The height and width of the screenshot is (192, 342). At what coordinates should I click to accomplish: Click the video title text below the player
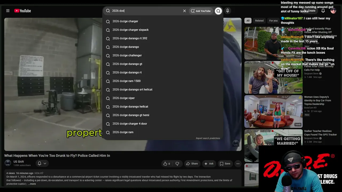[57, 155]
